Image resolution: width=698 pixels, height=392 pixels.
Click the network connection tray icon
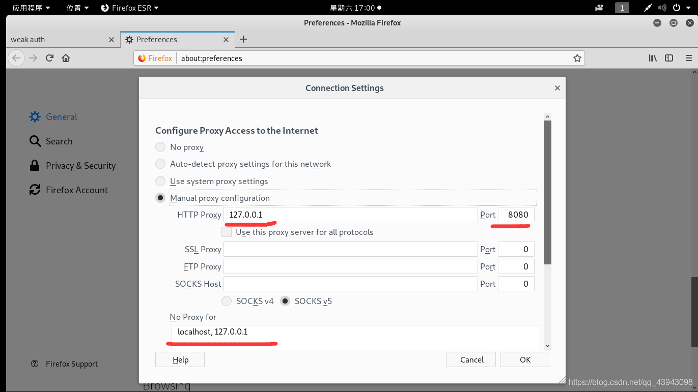point(648,8)
